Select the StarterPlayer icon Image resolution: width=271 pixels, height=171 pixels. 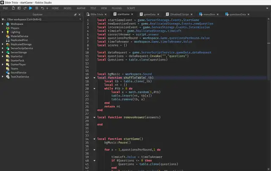click(x=8, y=64)
